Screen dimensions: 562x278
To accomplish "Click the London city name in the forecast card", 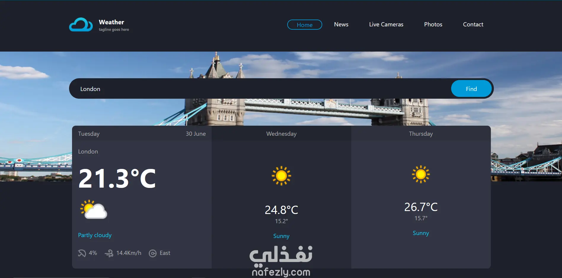I will 88,151.
